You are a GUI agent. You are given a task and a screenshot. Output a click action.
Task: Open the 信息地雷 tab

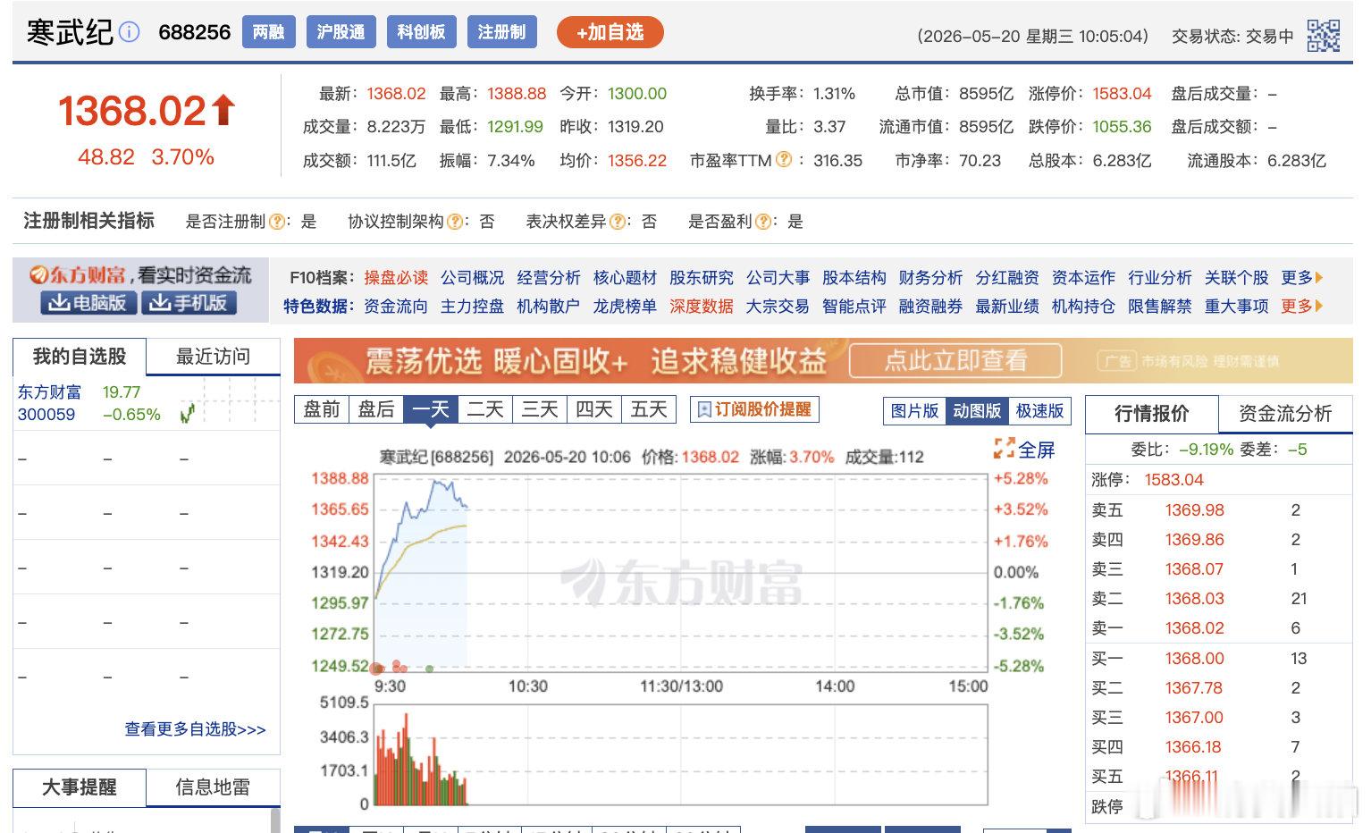(213, 787)
